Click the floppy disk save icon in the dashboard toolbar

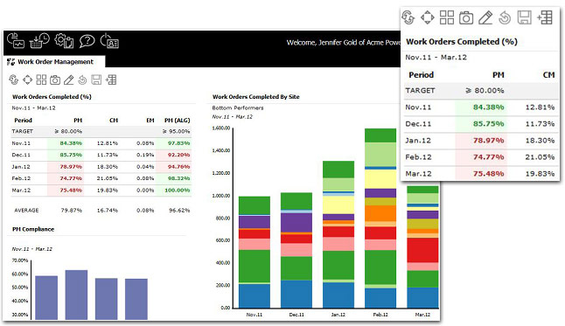(96, 80)
